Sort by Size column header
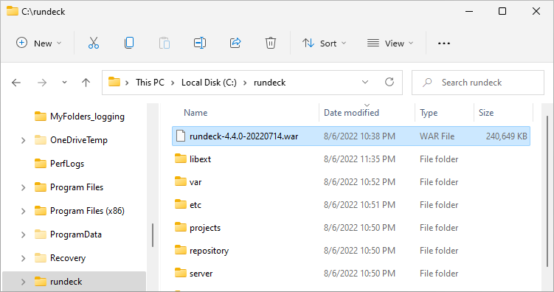 [486, 113]
